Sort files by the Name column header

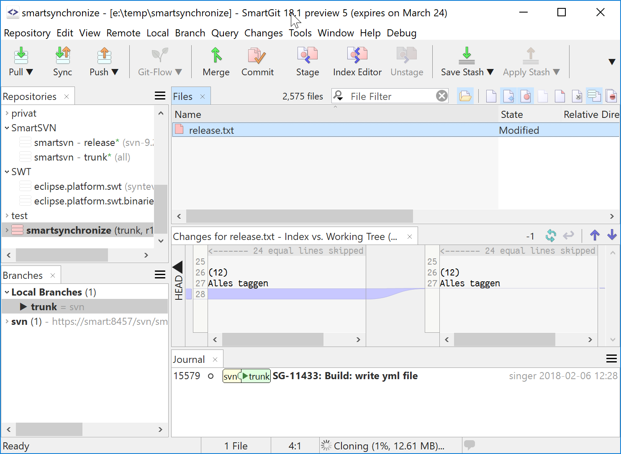click(335, 115)
